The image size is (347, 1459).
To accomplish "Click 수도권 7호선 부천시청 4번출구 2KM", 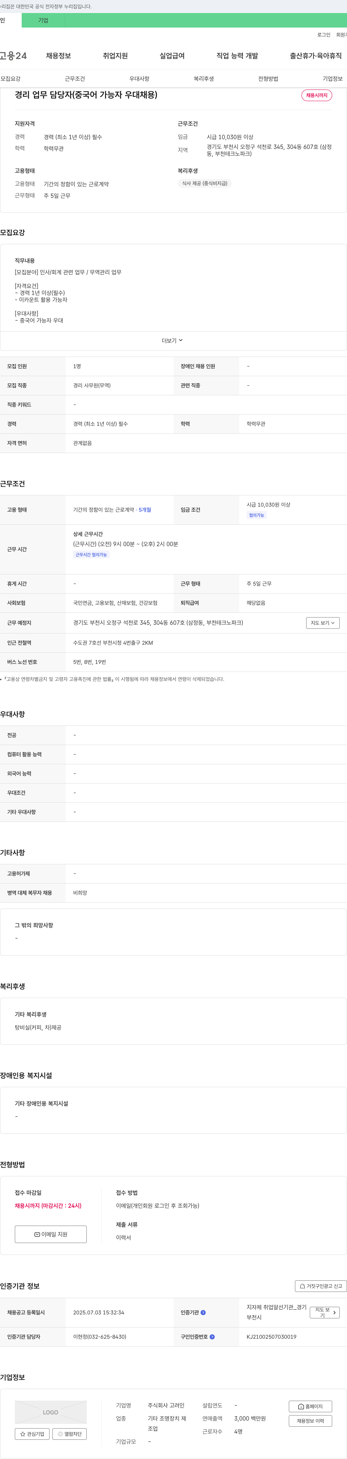I will 113,643.
